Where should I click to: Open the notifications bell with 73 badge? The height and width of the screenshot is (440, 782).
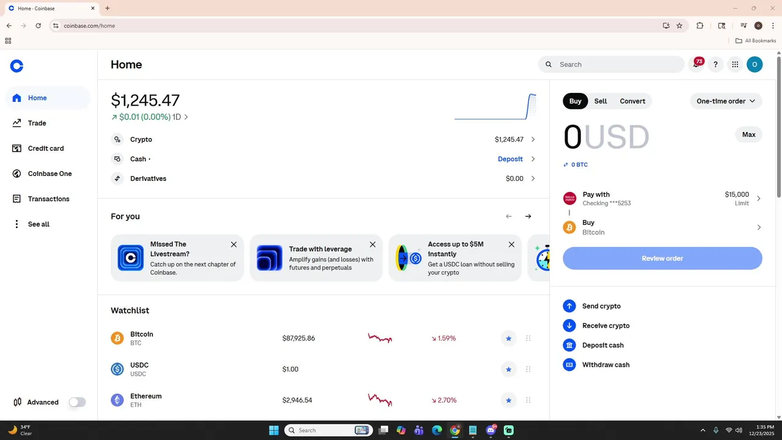coord(696,64)
